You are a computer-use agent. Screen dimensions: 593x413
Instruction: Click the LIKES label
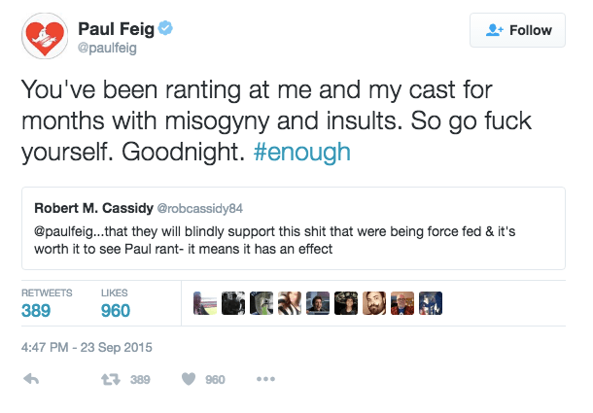115,293
